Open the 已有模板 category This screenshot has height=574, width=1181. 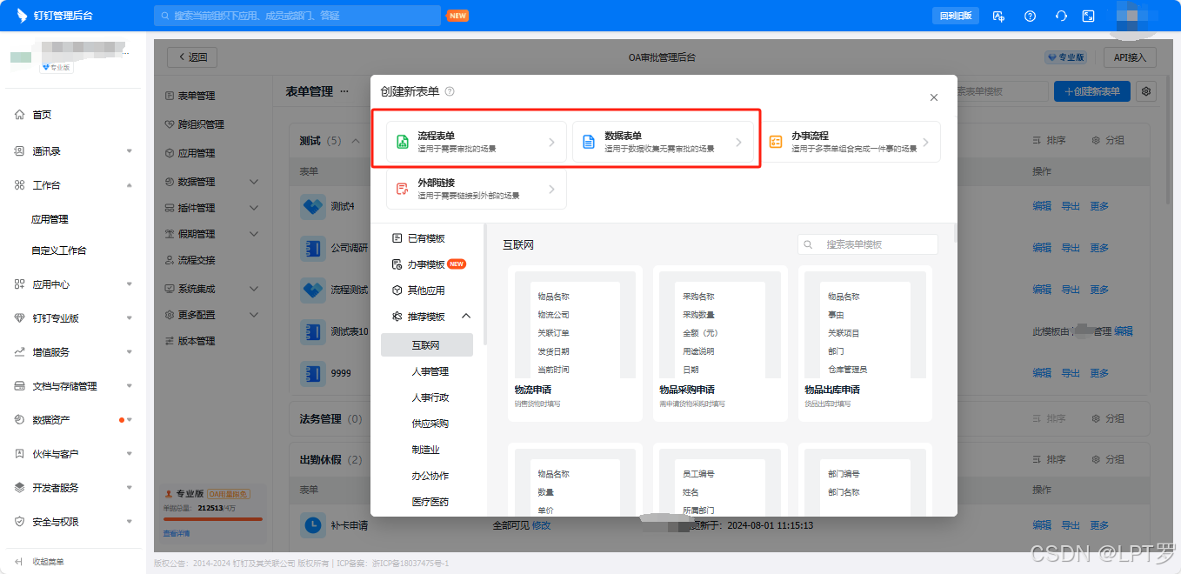pyautogui.click(x=426, y=238)
